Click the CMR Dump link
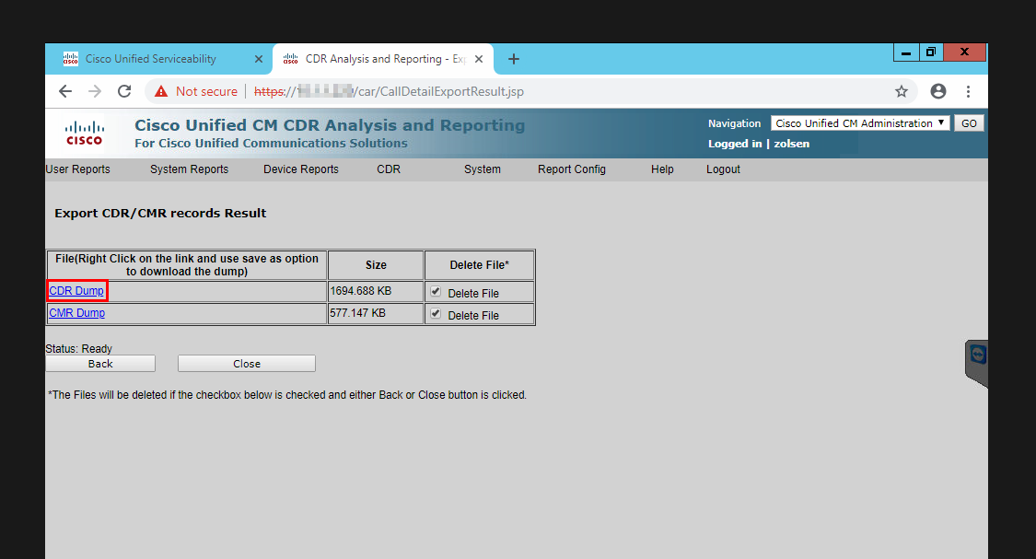 click(76, 313)
